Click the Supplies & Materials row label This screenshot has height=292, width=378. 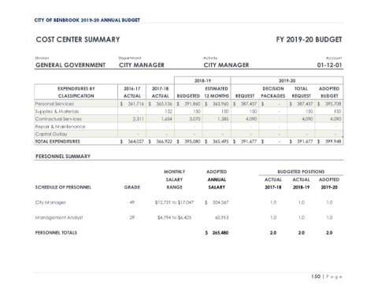57,111
